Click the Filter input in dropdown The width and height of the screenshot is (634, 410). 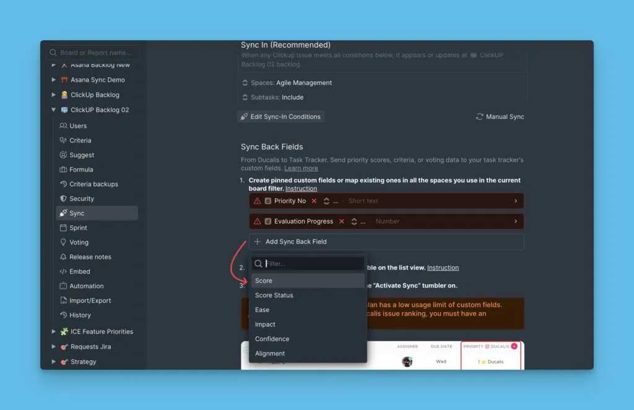click(313, 264)
